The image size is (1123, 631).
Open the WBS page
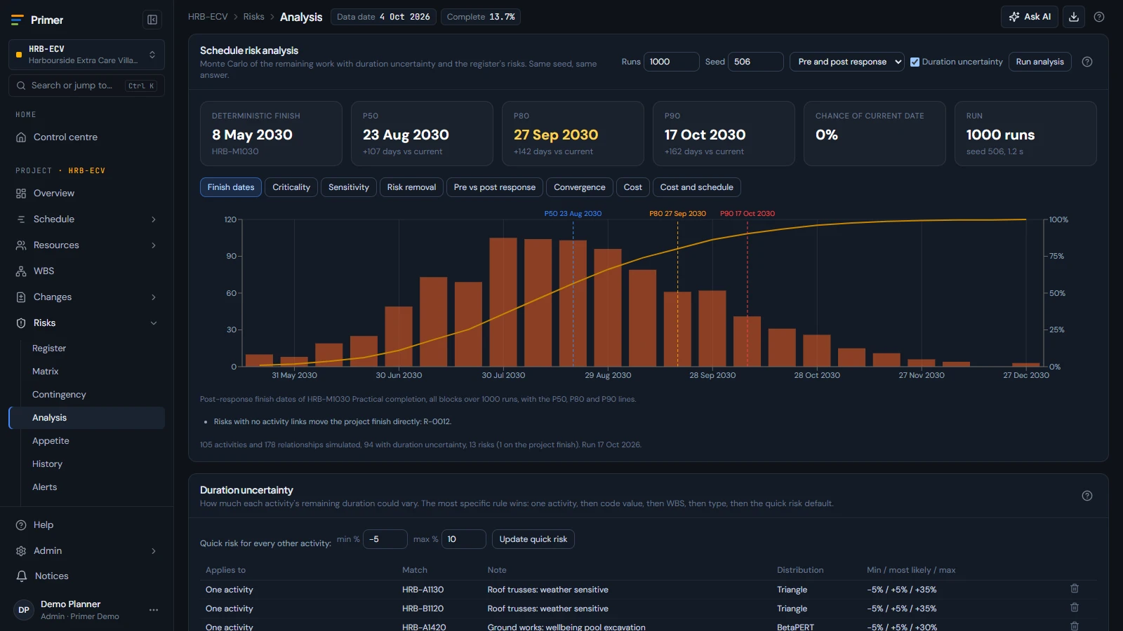(x=87, y=271)
